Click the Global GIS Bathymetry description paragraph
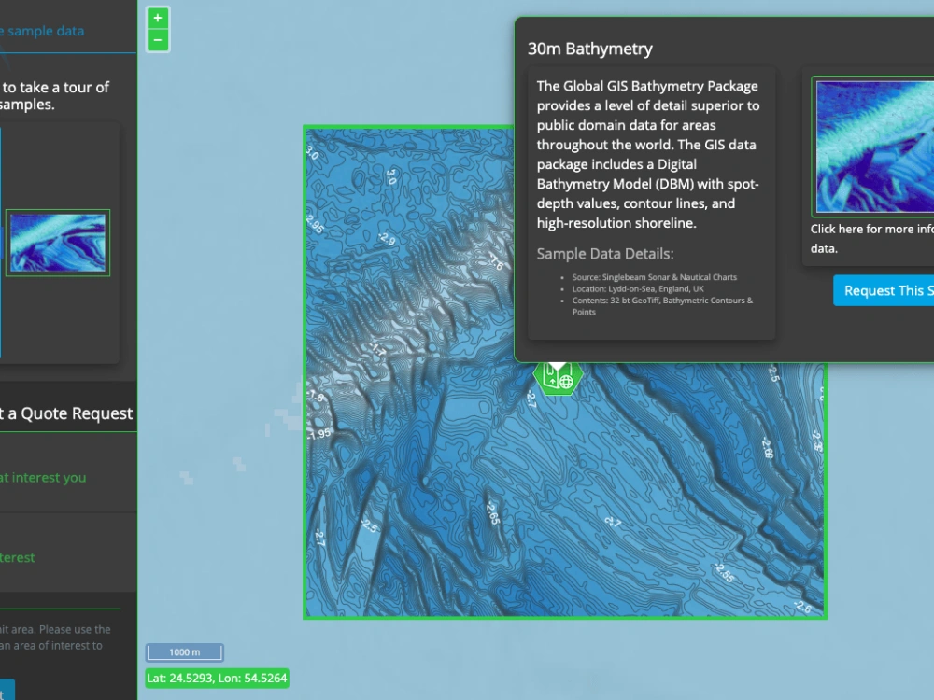The height and width of the screenshot is (700, 934). point(648,154)
